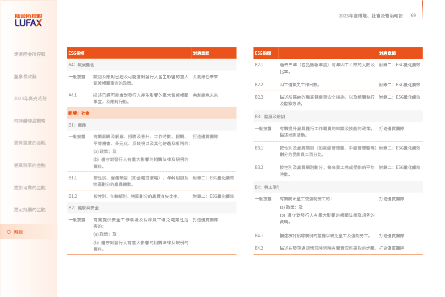Screen dimensions: 445x297
Task: Click the LUFAX logo
Action: 28,20
